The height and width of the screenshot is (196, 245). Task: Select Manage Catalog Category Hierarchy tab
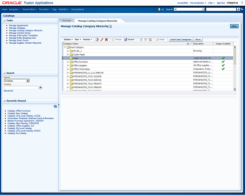coord(98,21)
